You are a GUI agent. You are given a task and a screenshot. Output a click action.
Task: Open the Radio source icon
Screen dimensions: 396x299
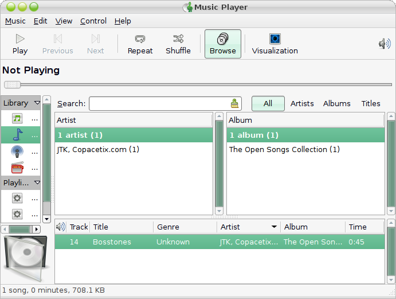17,168
